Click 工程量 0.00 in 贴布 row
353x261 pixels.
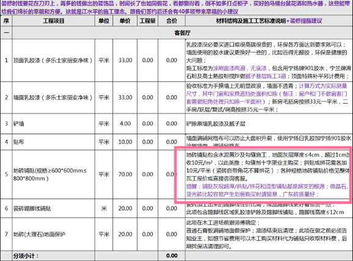click(147, 142)
